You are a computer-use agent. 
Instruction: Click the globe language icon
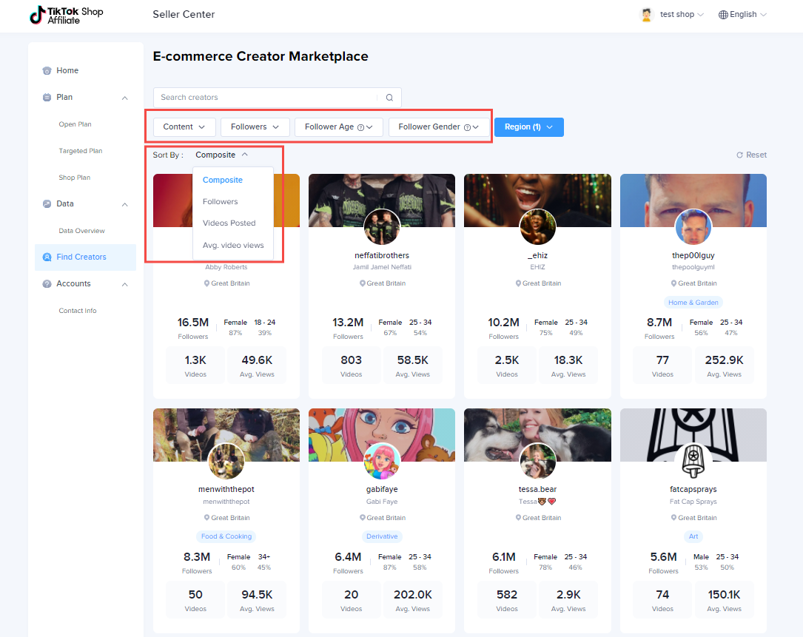click(x=723, y=14)
